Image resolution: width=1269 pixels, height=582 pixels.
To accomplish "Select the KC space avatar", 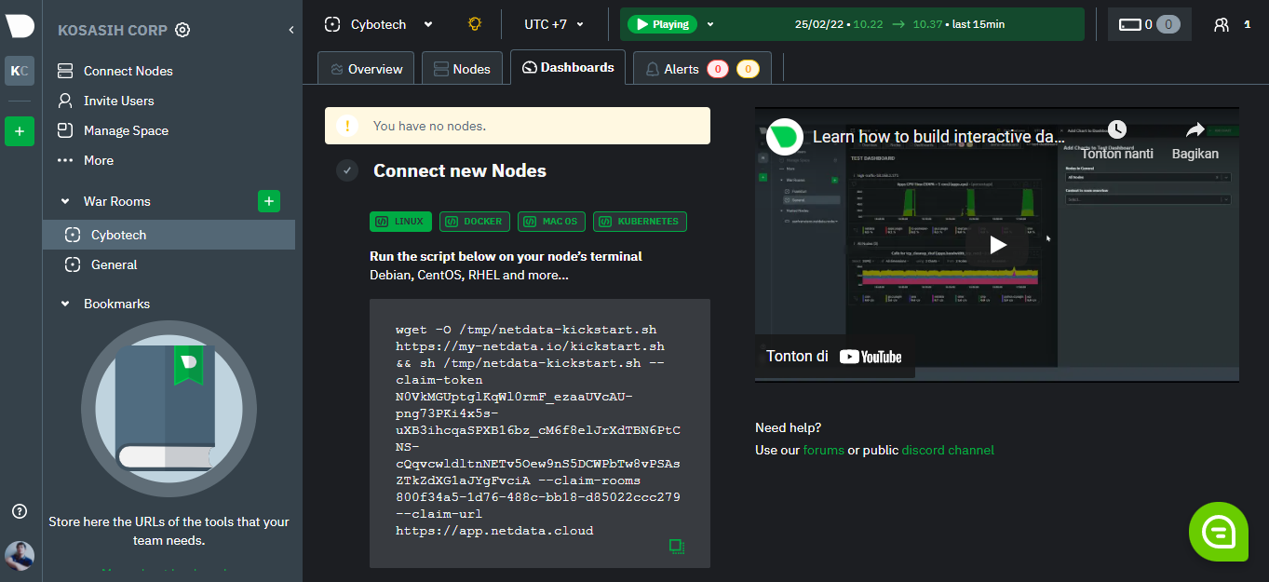I will (20, 71).
